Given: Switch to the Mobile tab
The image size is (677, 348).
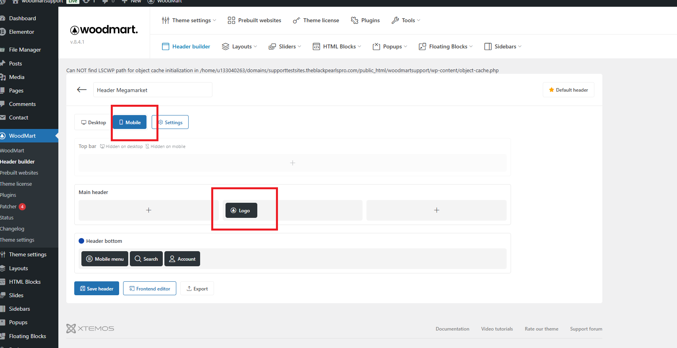Looking at the screenshot, I should (130, 122).
